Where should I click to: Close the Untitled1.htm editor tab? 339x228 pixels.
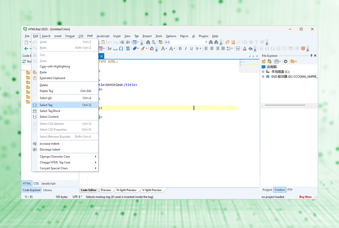(x=101, y=56)
